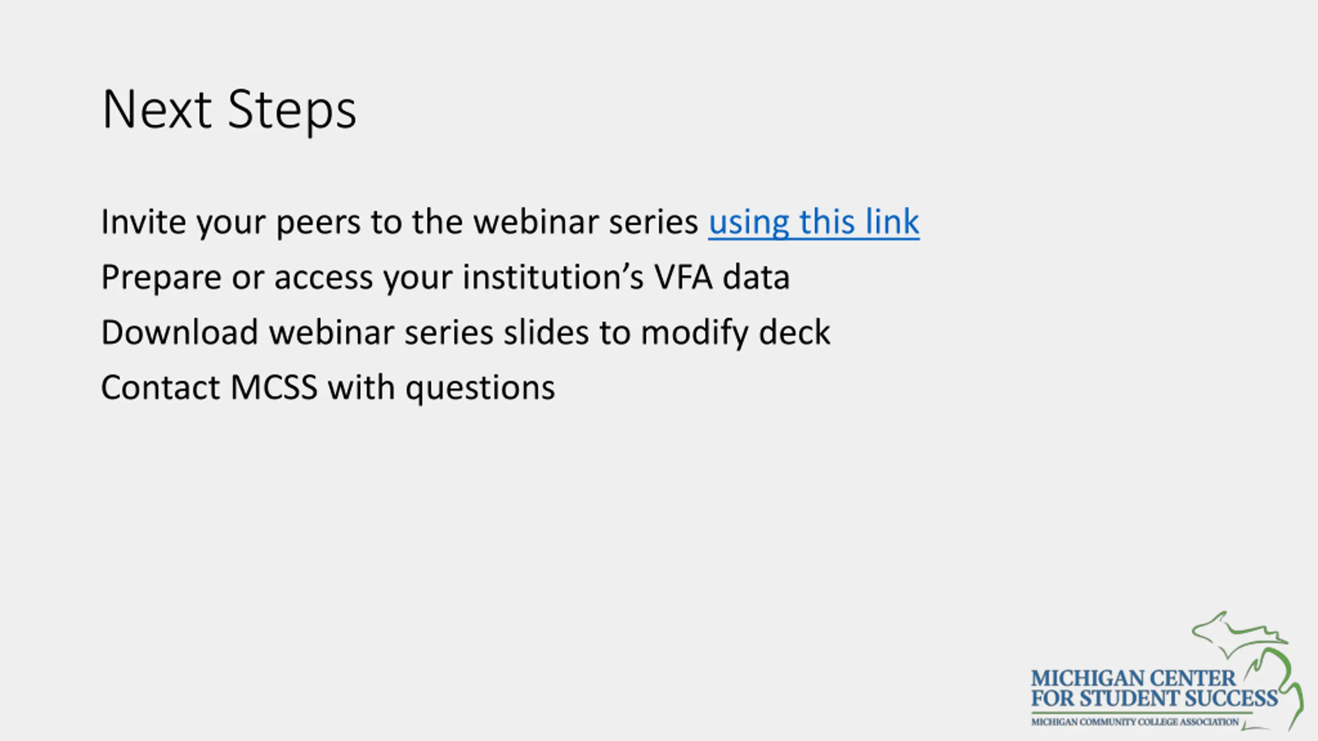Viewport: 1318px width, 741px height.
Task: Click the "FOR STUDENT SUCCESS" logo text
Action: (x=1154, y=698)
